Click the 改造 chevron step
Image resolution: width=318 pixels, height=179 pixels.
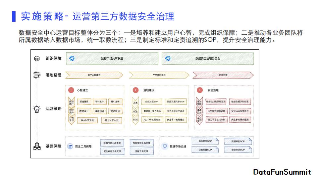tap(135, 111)
